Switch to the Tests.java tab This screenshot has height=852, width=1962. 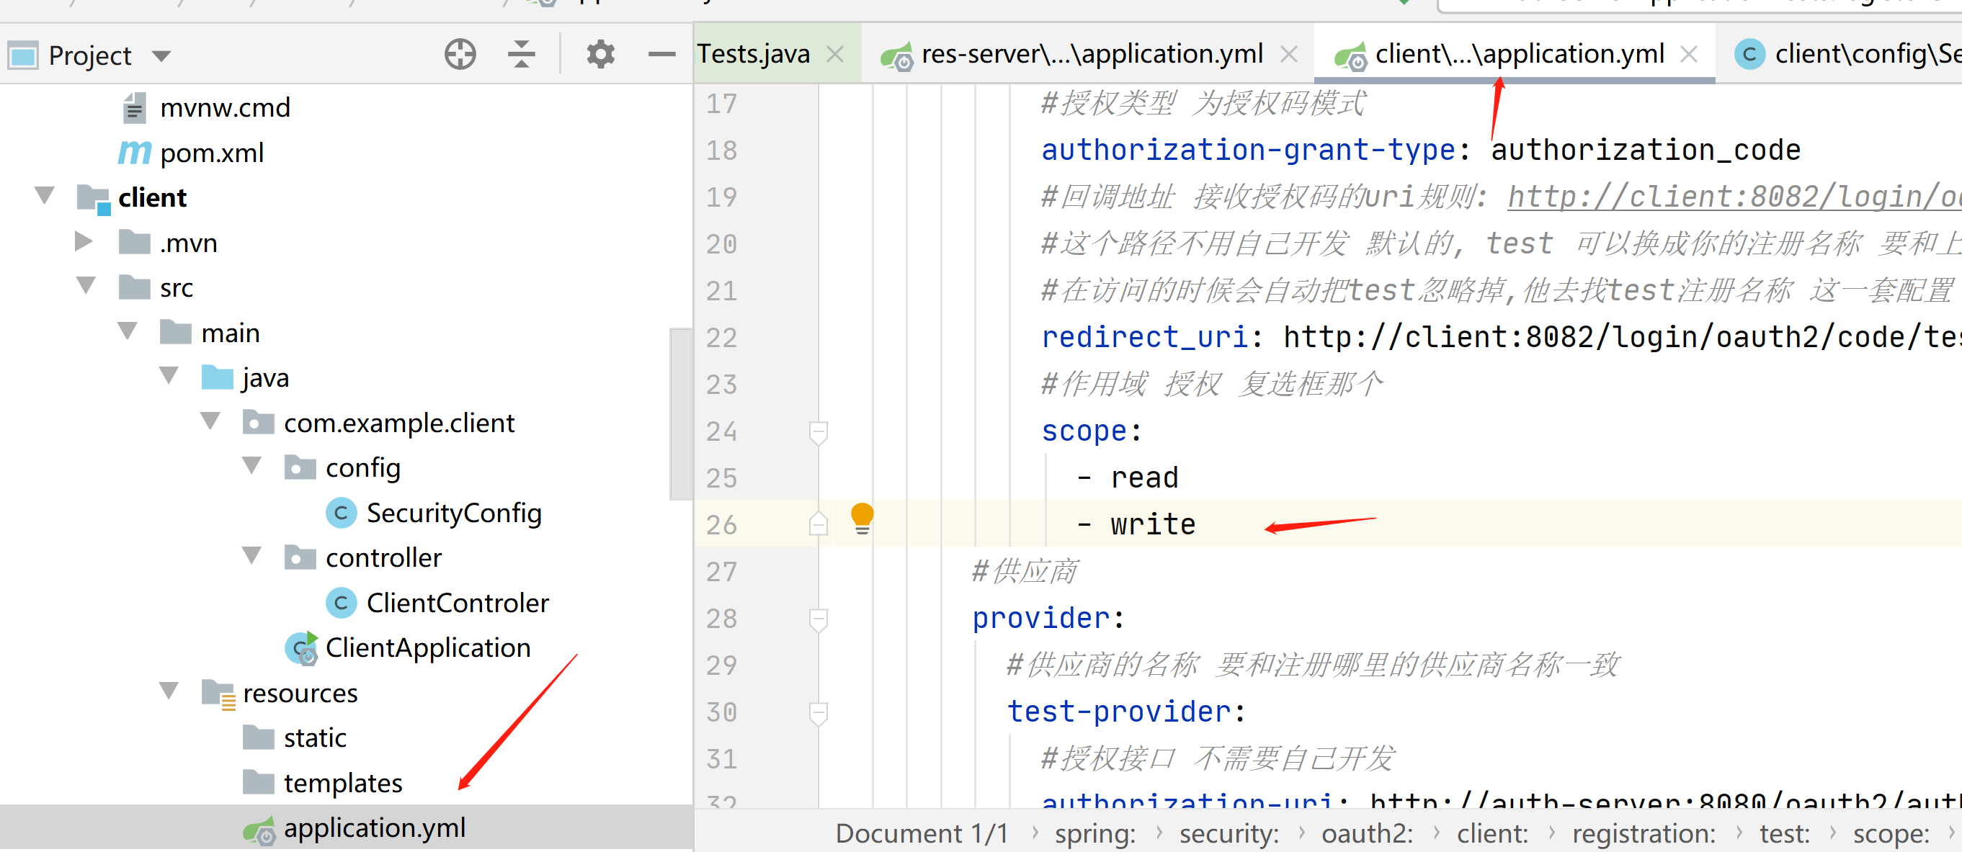752,54
